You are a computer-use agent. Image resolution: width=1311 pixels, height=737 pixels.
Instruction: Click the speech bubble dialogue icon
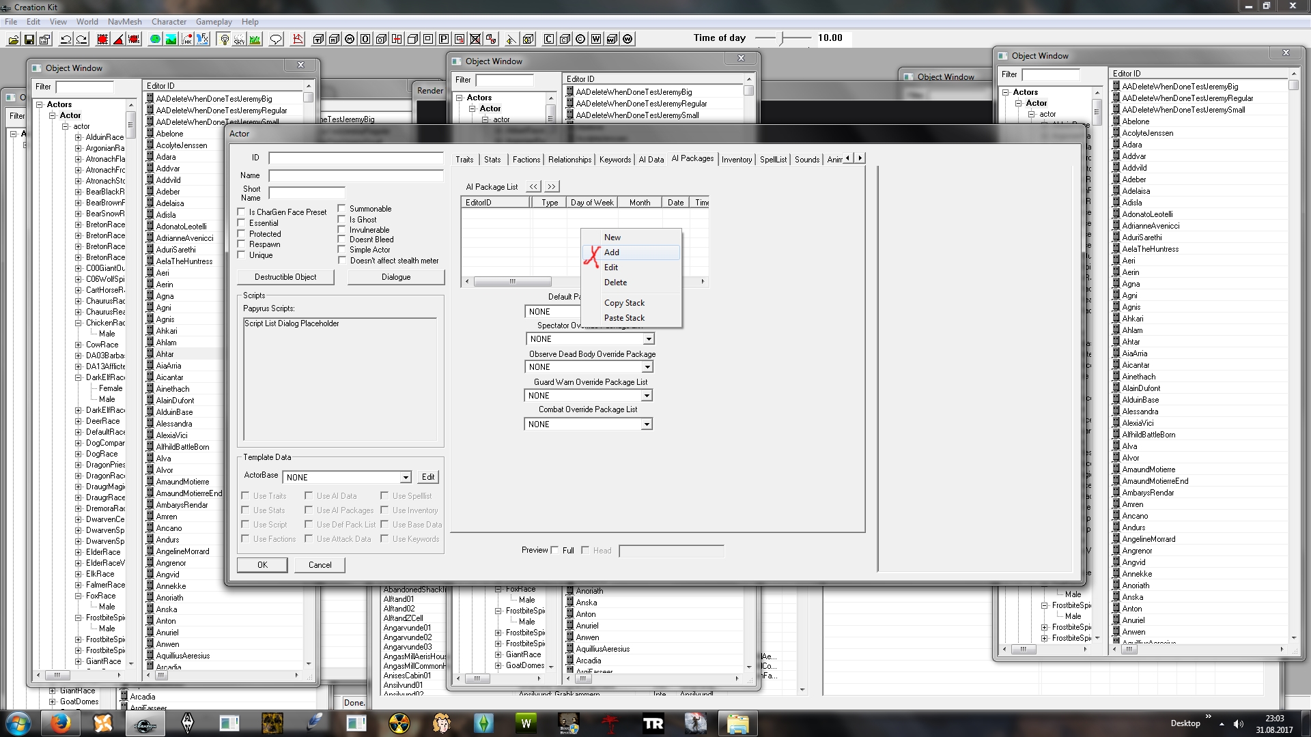coord(276,39)
